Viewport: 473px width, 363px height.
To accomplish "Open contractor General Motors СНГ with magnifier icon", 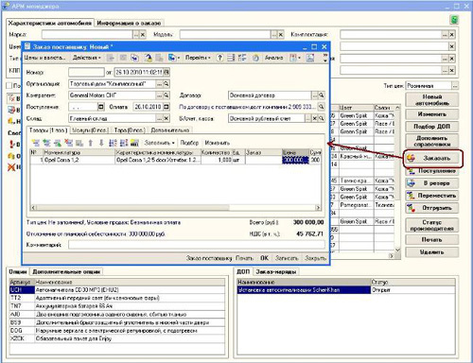I will click(x=166, y=95).
